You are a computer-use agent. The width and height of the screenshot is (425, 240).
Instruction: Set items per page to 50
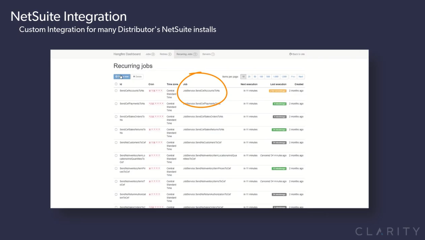point(255,77)
